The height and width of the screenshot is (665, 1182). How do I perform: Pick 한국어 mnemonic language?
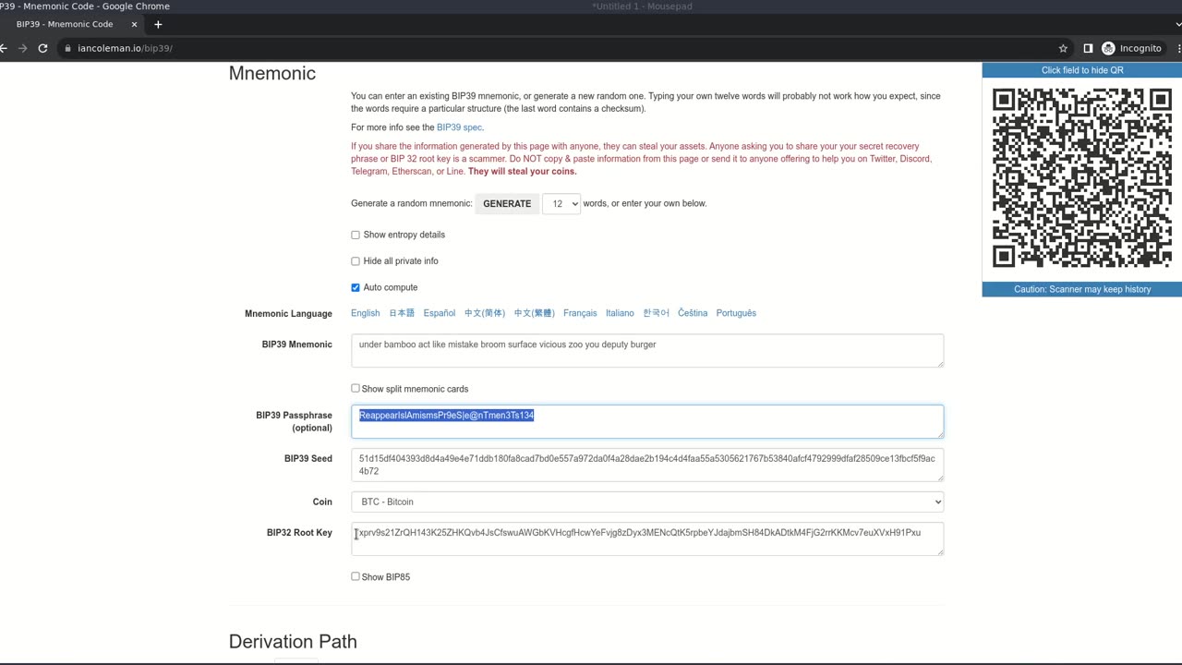[656, 313]
